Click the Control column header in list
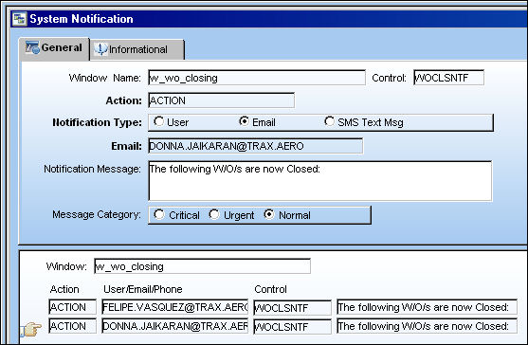 [x=270, y=289]
